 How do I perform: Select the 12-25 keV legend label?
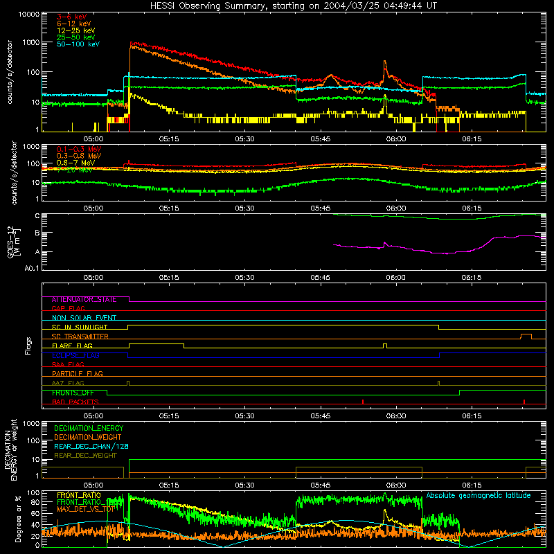(x=75, y=30)
